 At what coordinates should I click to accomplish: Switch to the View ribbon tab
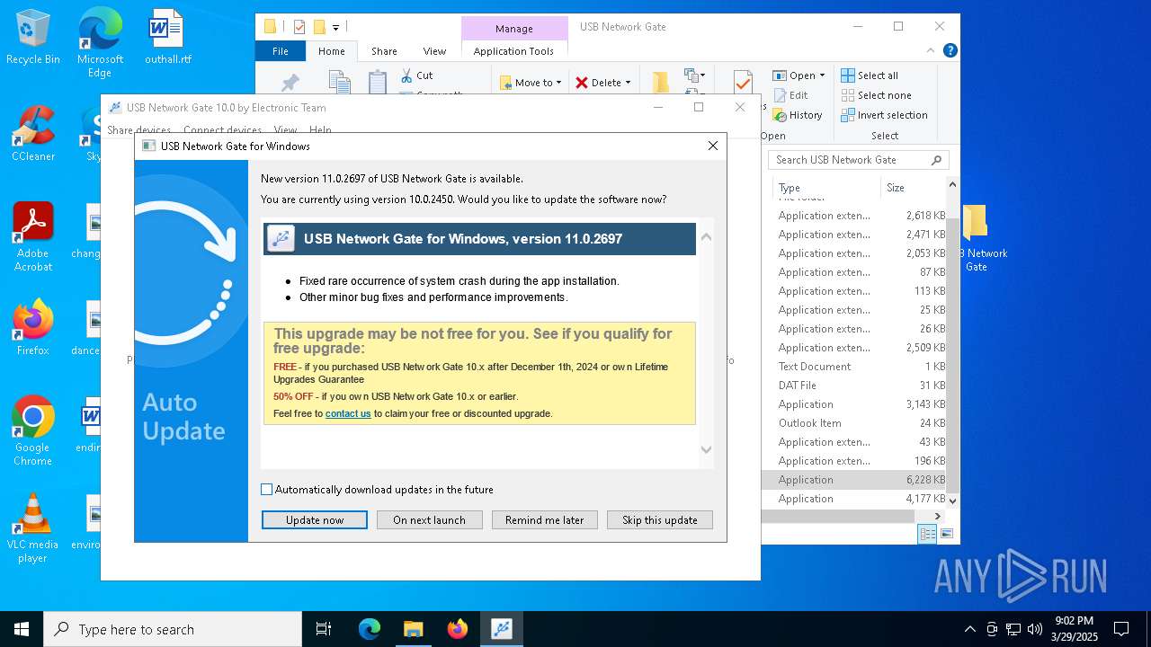tap(434, 51)
